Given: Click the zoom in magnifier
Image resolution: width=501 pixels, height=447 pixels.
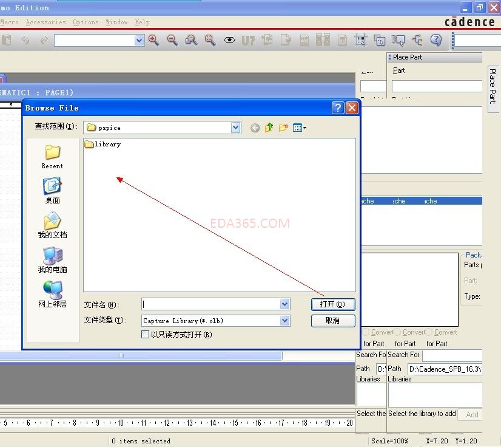Looking at the screenshot, I should pos(153,40).
